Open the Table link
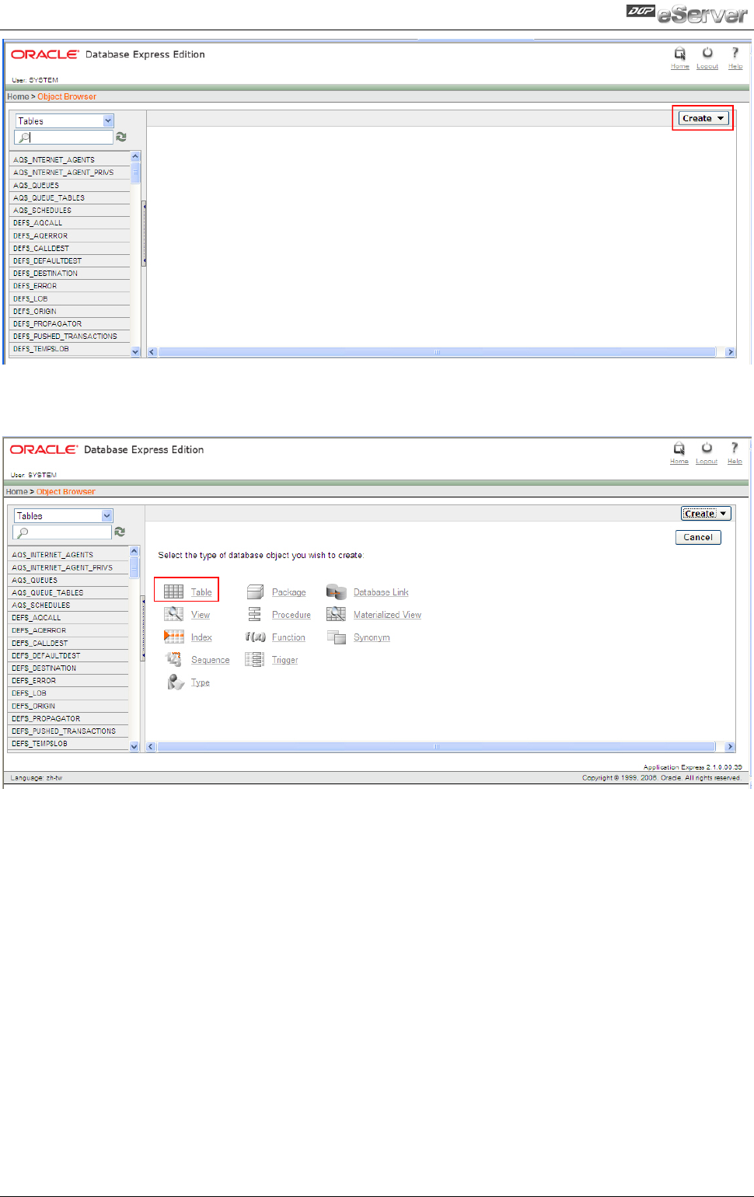754x1197 pixels. (201, 592)
